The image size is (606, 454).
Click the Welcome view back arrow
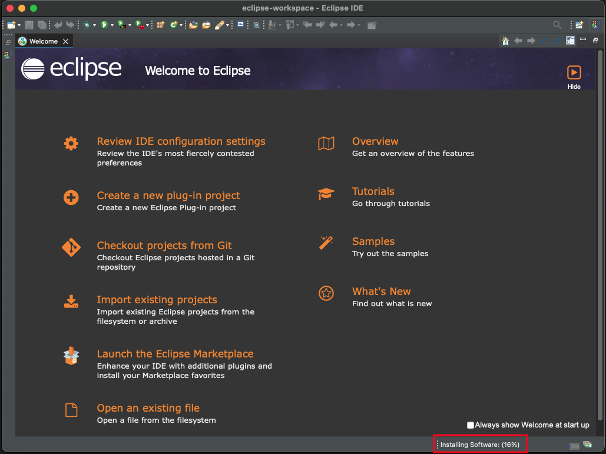tap(518, 41)
